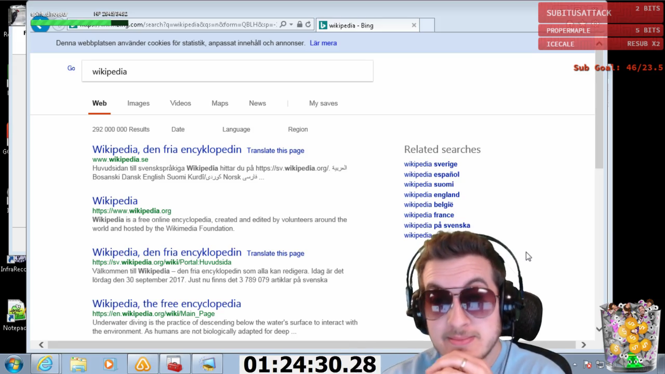Close the 'wikipedia - Bing' tab
This screenshot has width=665, height=374.
(414, 25)
